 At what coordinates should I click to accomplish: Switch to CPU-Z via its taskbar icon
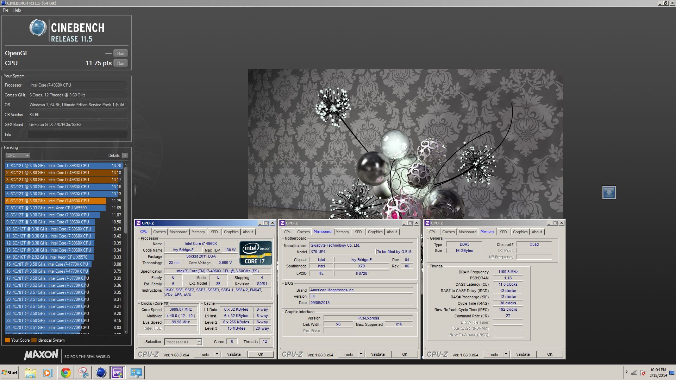(x=117, y=373)
